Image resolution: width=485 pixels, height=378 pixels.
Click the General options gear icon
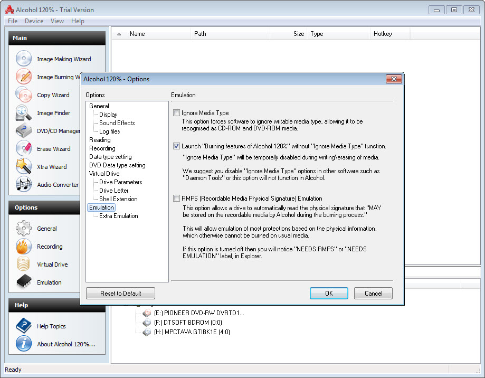coord(24,228)
